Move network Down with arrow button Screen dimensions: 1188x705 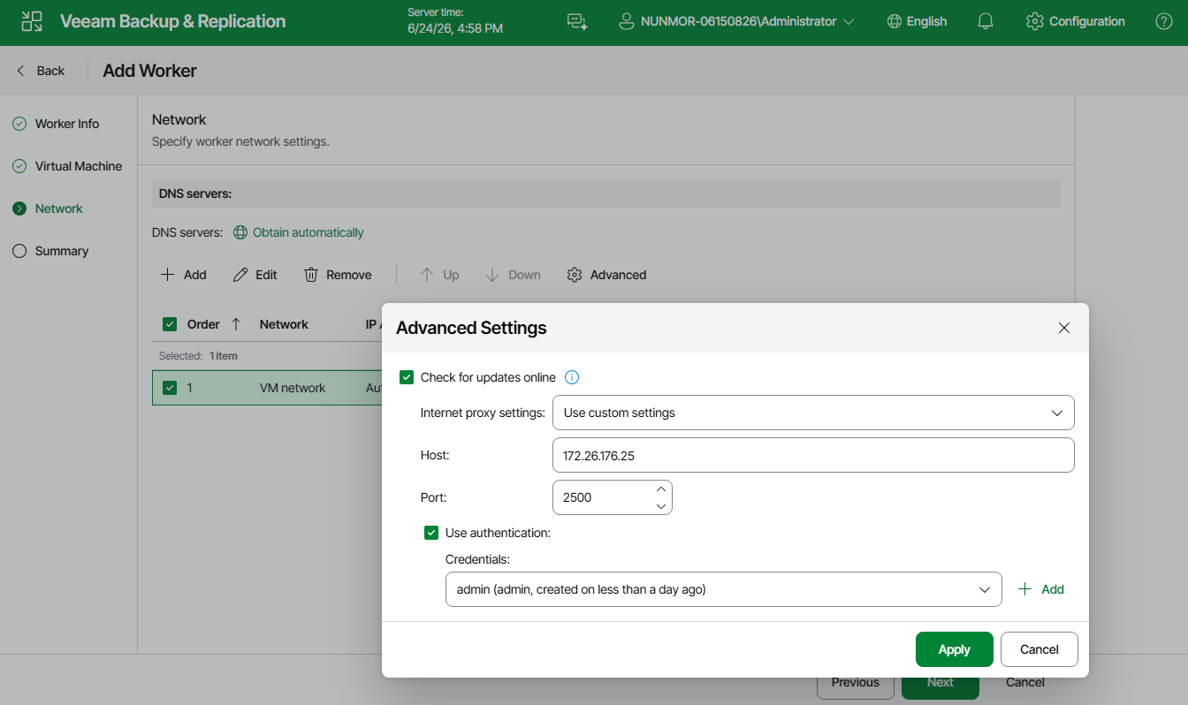pyautogui.click(x=492, y=275)
